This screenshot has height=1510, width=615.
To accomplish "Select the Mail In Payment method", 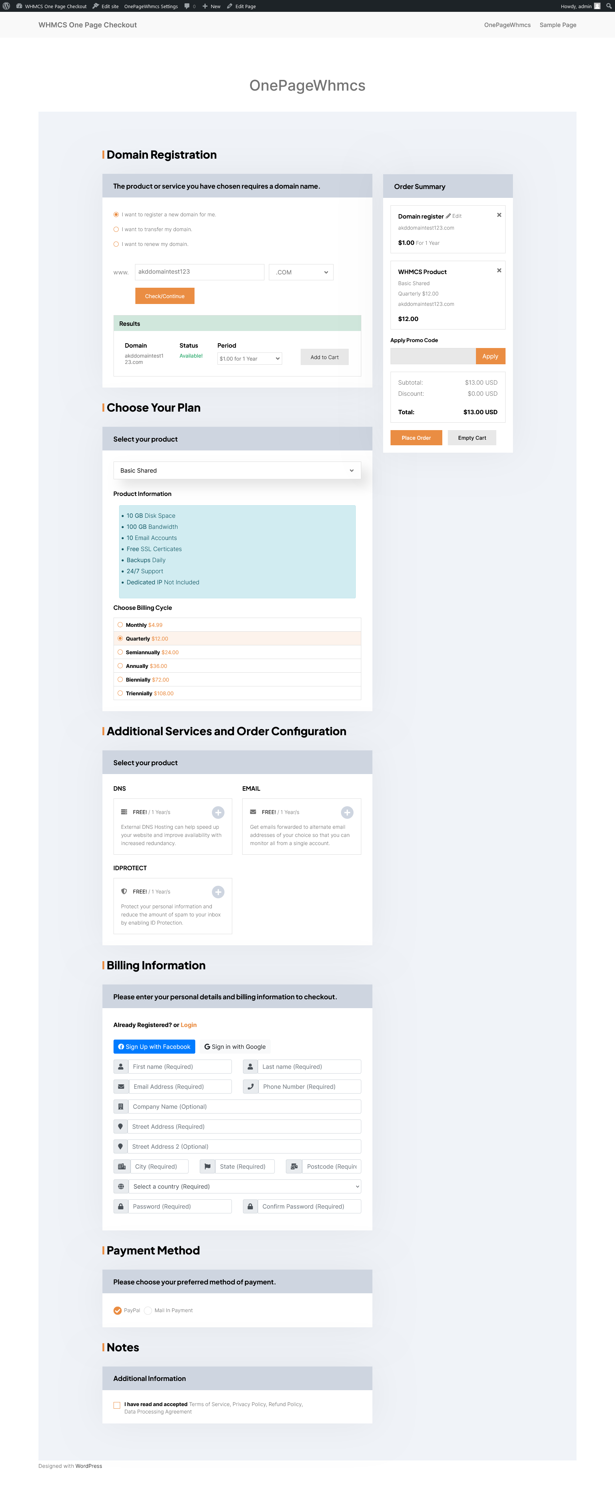I will click(148, 1310).
